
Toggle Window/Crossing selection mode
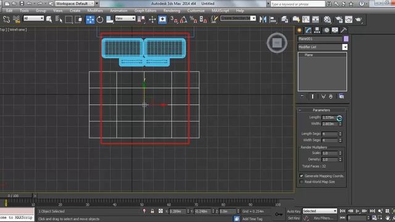pos(79,19)
